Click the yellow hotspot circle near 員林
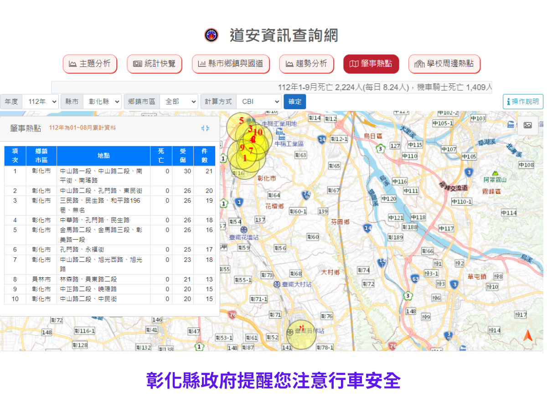 [x=301, y=334]
